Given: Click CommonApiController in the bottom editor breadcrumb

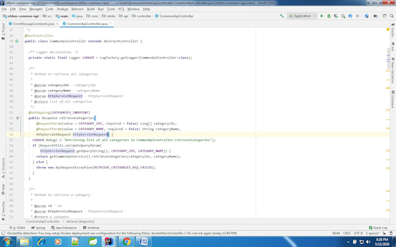Looking at the screenshot, I should coord(43,221).
